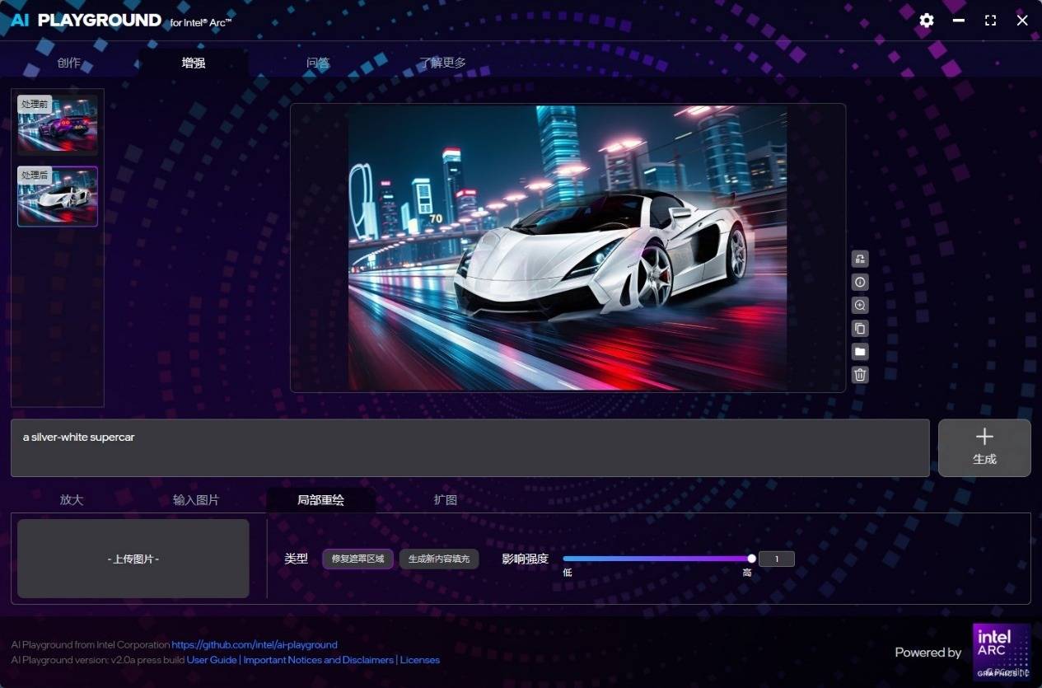
Task: Switch to the 创作 tab
Action: tap(69, 63)
